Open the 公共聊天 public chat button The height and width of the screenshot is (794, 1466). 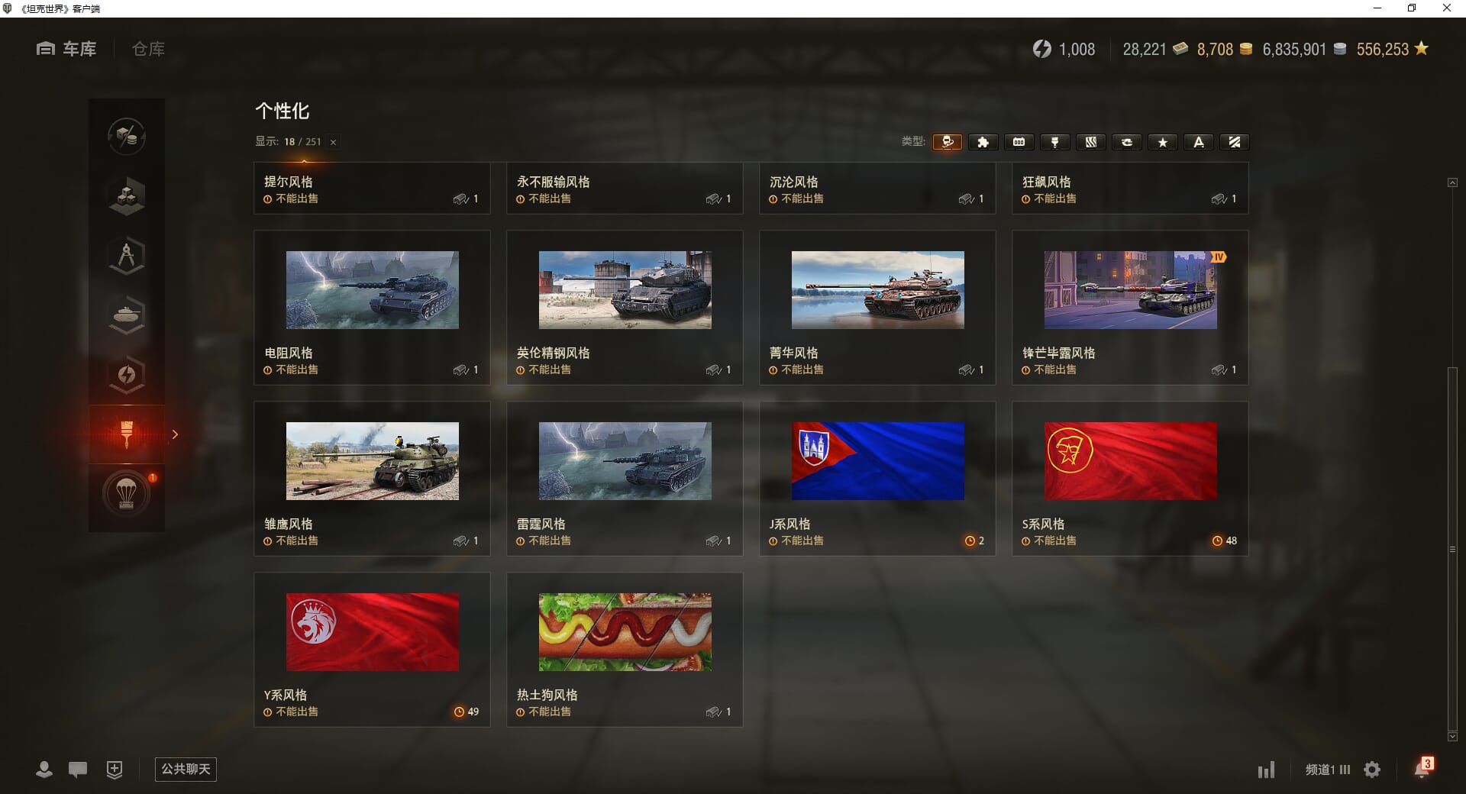[x=186, y=769]
